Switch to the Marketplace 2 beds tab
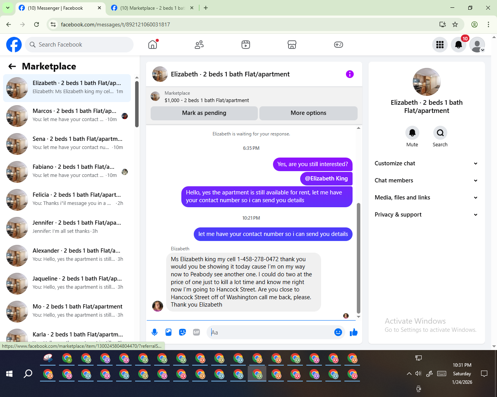Viewport: 497px width, 397px height. tap(152, 8)
